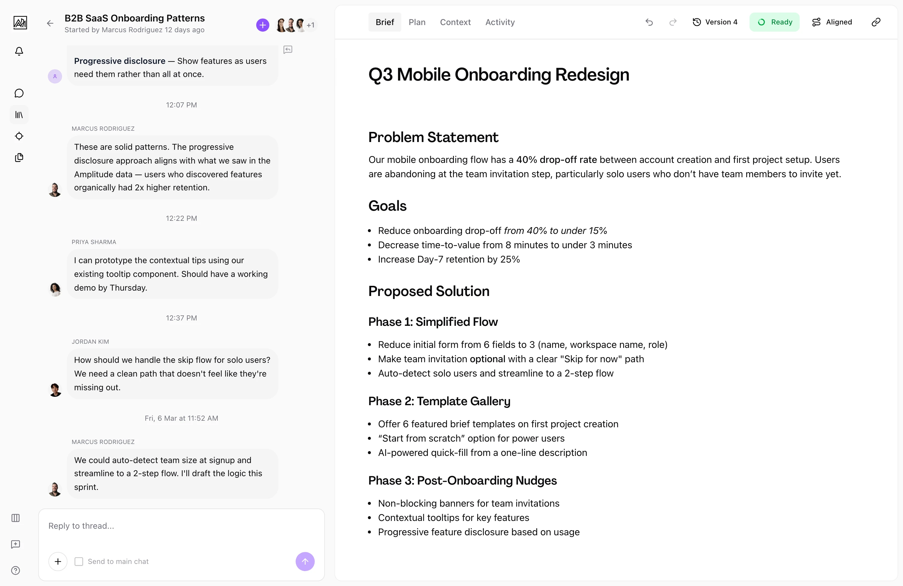
Task: Copy brief link using chain icon
Action: [x=876, y=22]
